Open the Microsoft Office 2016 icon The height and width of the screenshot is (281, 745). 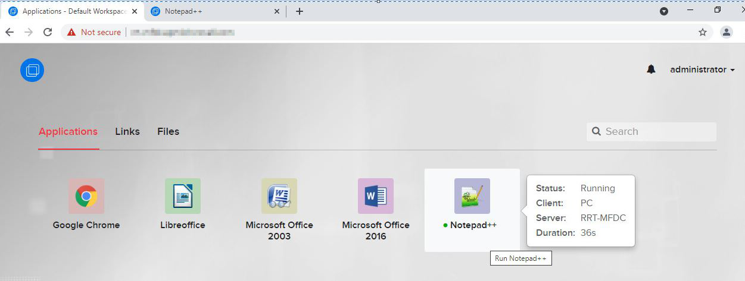376,196
